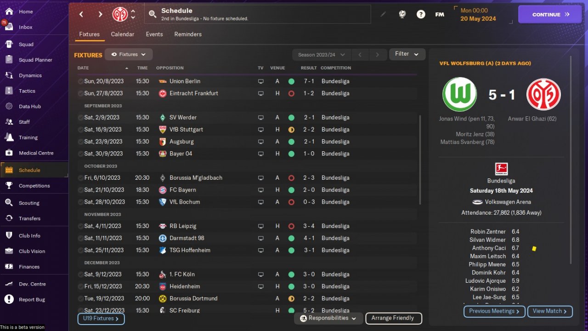
Task: Expand the Season 2023/24 dropdown
Action: point(322,55)
